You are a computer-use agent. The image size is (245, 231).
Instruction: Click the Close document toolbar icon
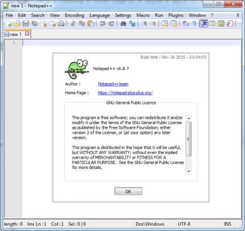point(44,23)
